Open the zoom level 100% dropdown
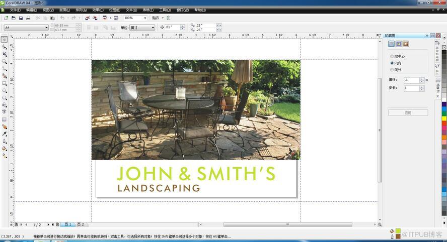The height and width of the screenshot is (242, 447). coord(145,18)
